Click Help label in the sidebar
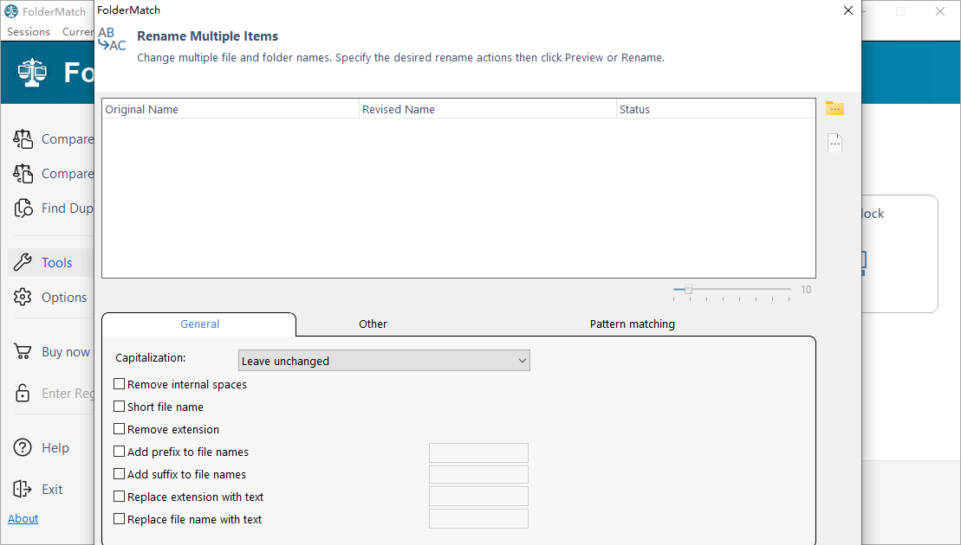Screen dimensions: 961x545 pos(55,448)
